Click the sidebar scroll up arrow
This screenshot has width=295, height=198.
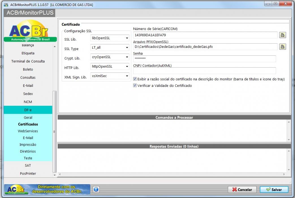click(55, 46)
